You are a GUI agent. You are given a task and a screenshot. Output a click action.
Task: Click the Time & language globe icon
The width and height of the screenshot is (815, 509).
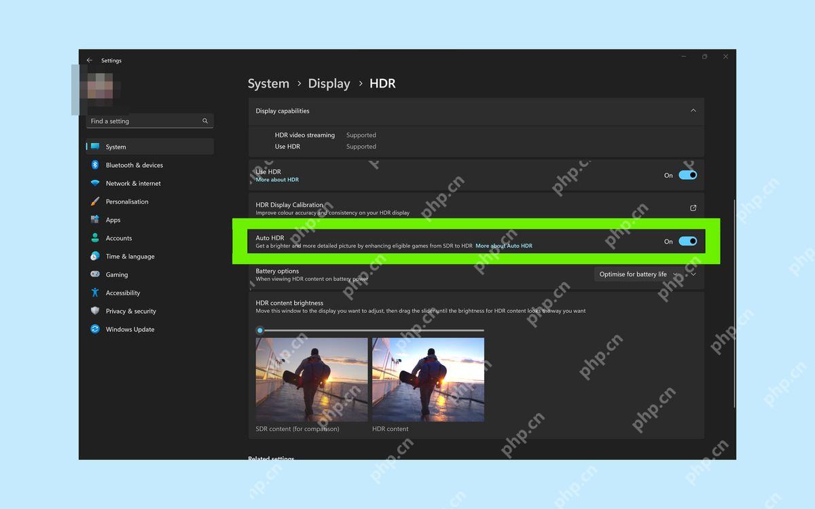[x=95, y=257]
